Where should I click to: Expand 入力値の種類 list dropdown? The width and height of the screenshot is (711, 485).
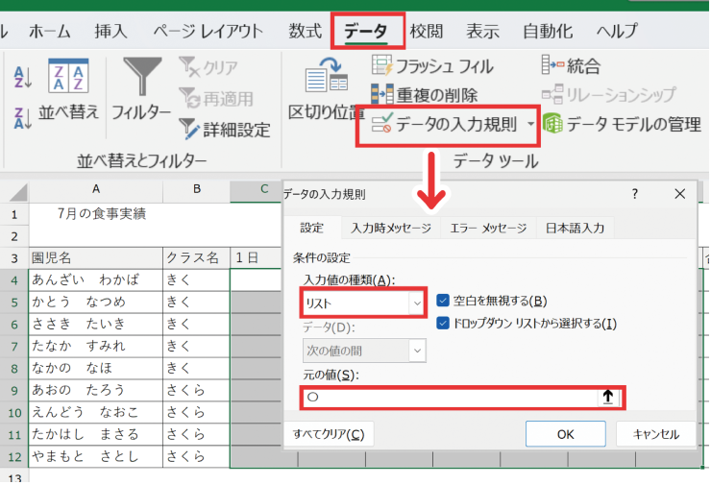pyautogui.click(x=417, y=303)
